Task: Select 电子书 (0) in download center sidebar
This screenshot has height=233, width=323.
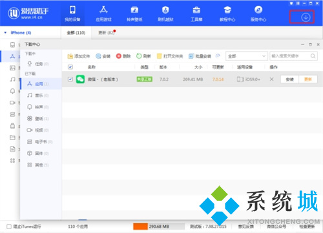Action: [x=41, y=142]
